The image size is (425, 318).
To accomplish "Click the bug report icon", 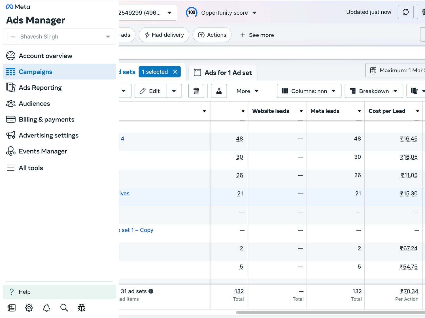I will tap(82, 308).
